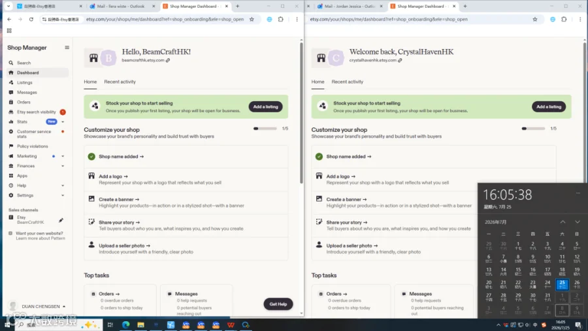Click CrystalHavenHK shop avatar C

click(x=336, y=58)
